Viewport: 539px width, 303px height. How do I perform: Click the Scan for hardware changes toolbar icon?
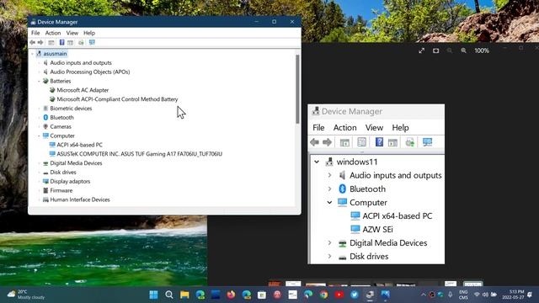[81, 43]
